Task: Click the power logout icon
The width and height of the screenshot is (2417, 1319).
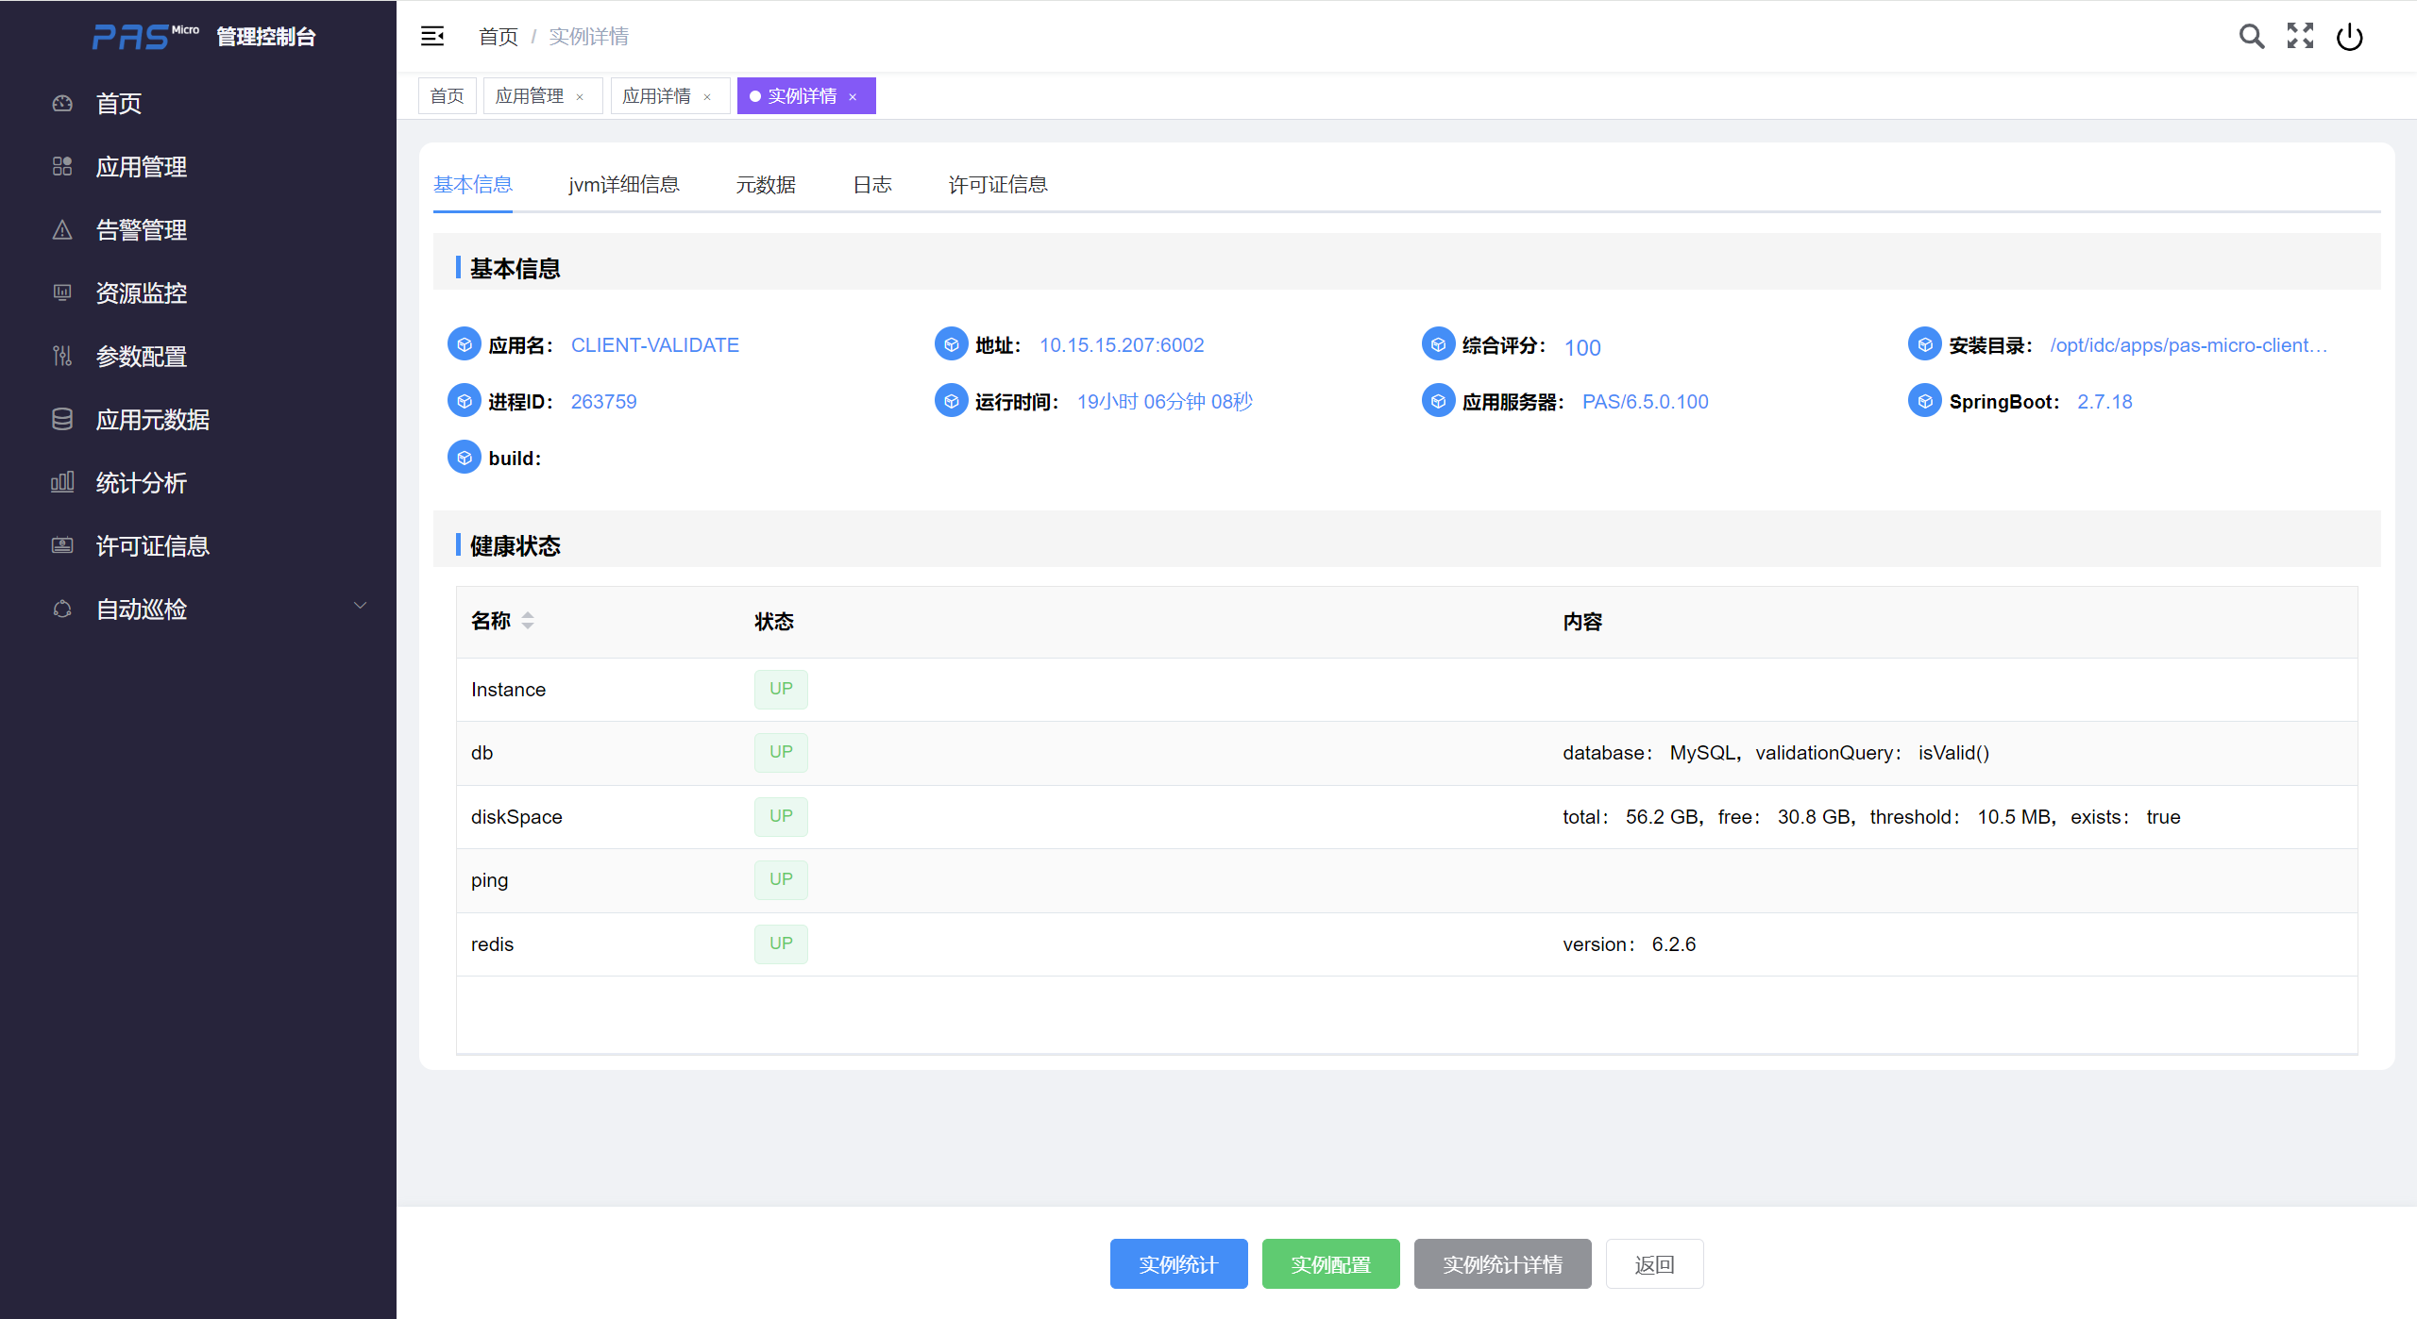Action: click(x=2349, y=37)
